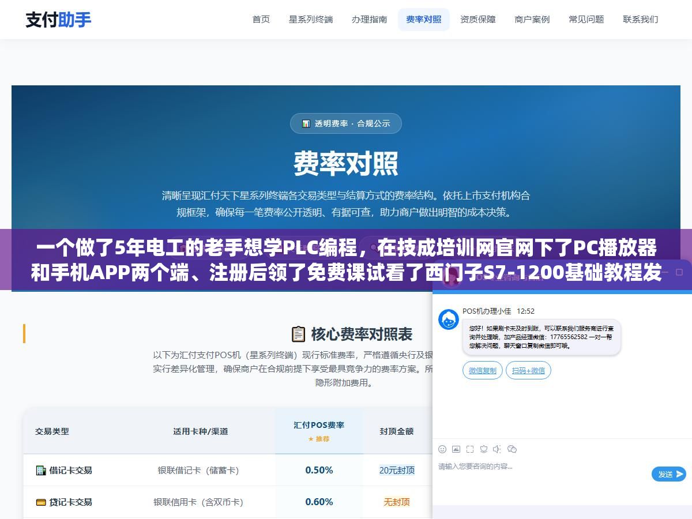Click the 借记卡交易 card icon
Screen dimensions: 692x519
click(41, 470)
